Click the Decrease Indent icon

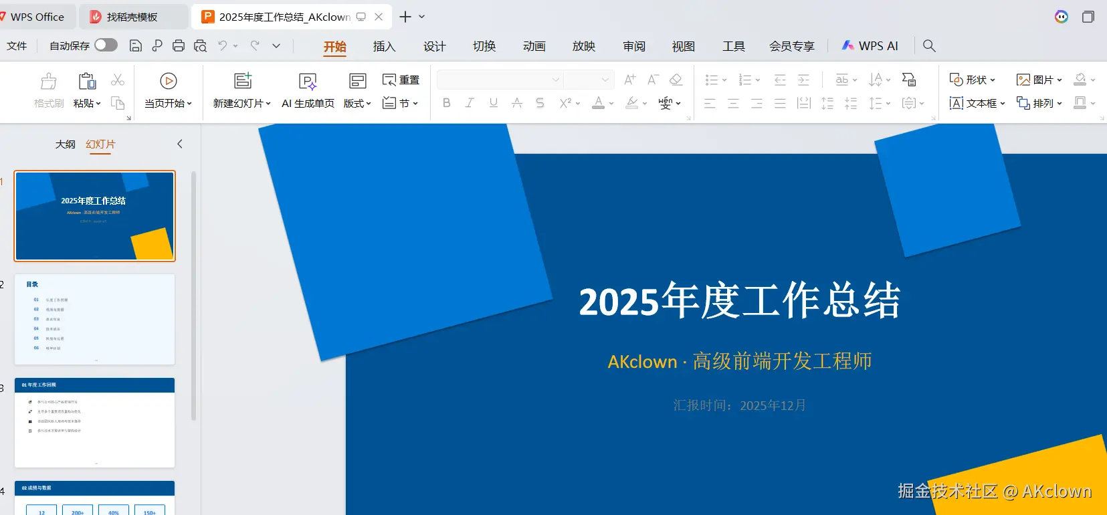tap(780, 80)
